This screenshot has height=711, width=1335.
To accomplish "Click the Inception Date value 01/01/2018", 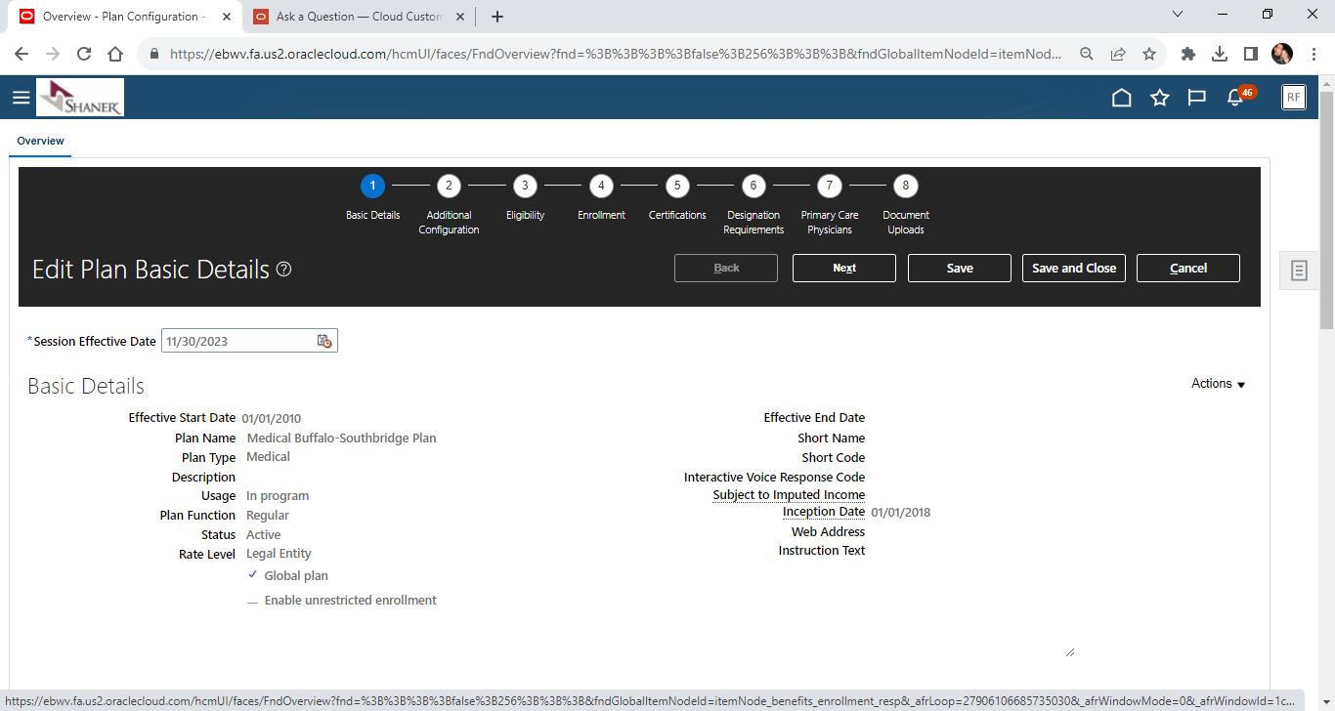I will pyautogui.click(x=901, y=512).
